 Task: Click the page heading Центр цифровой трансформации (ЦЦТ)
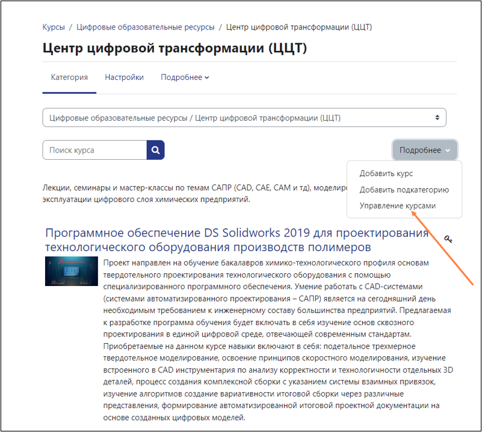tap(175, 48)
